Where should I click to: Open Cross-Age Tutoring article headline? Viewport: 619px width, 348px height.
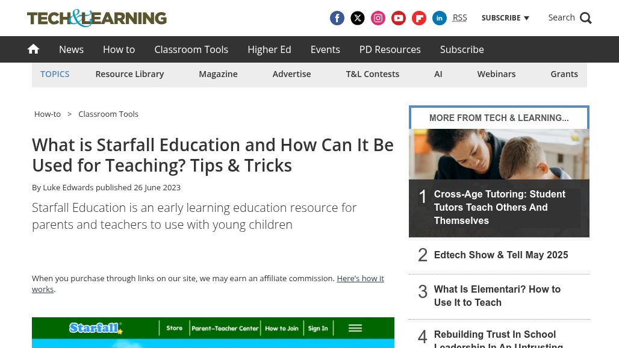pyautogui.click(x=499, y=208)
